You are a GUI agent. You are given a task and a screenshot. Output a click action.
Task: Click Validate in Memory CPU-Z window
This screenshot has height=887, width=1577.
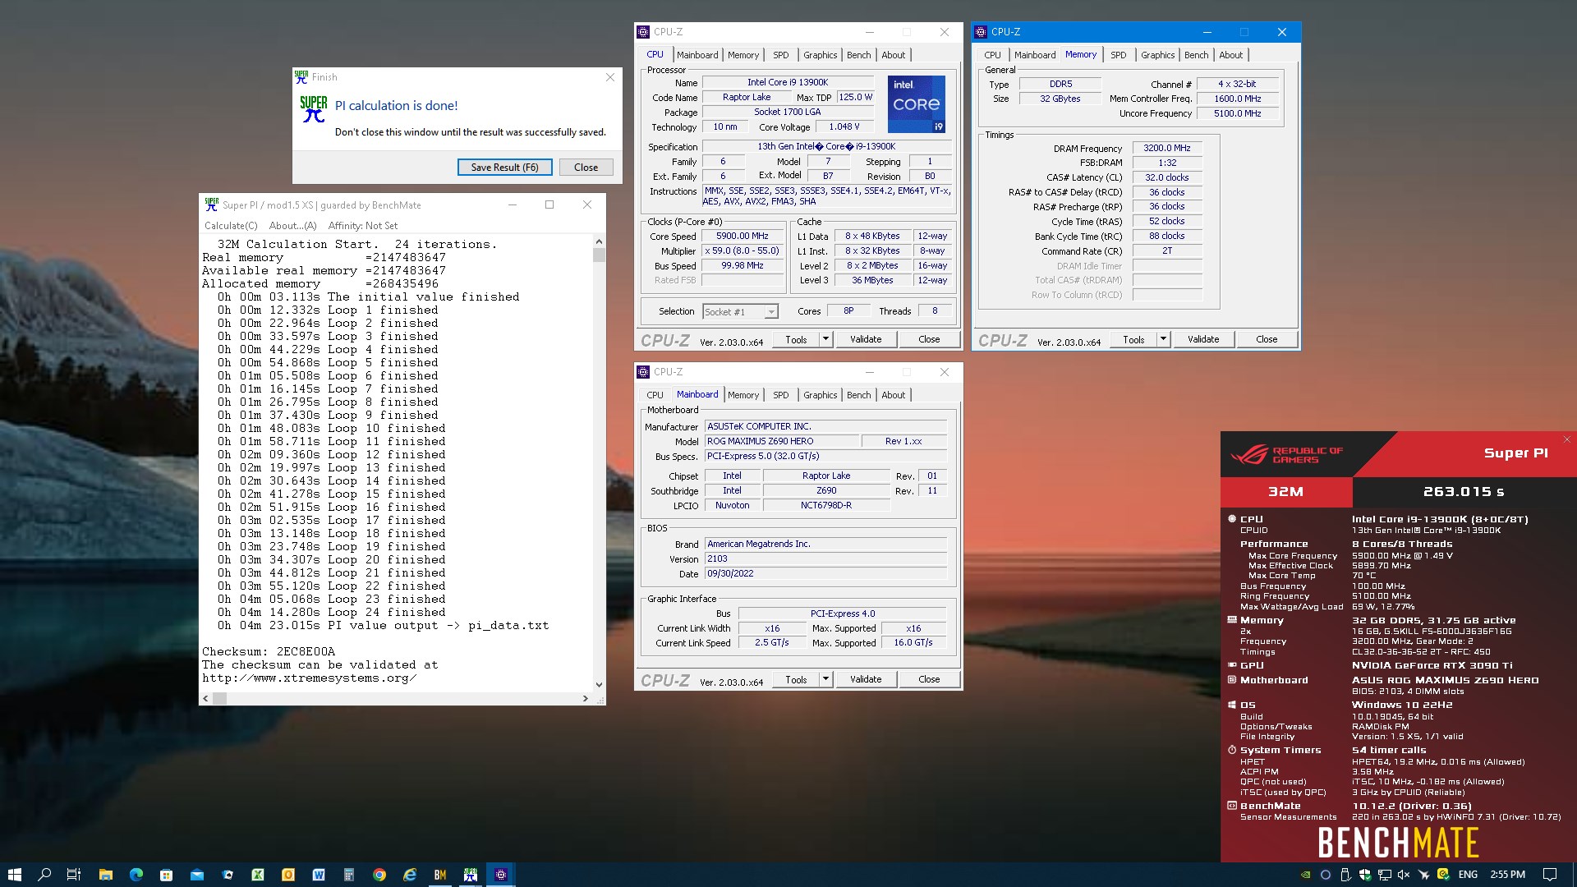1203,339
